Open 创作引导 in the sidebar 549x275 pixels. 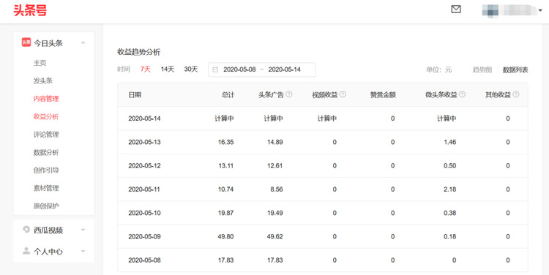pos(46,170)
